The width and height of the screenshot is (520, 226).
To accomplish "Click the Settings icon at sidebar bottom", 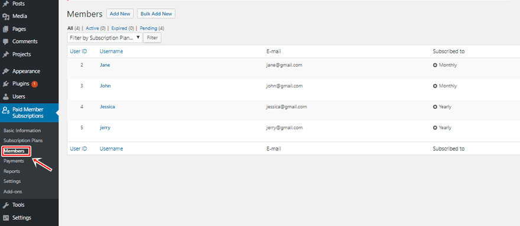I will [5, 218].
